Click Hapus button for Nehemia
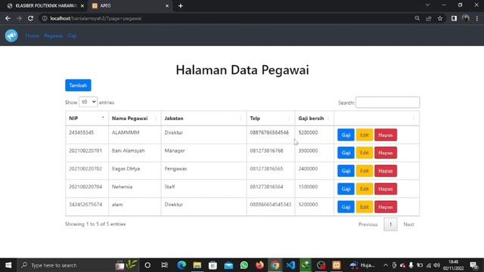 click(x=386, y=189)
